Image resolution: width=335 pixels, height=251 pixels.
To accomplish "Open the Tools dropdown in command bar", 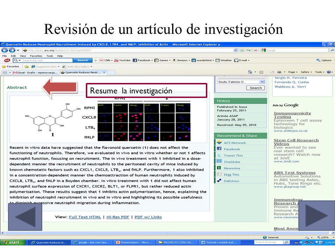I will (x=319, y=72).
